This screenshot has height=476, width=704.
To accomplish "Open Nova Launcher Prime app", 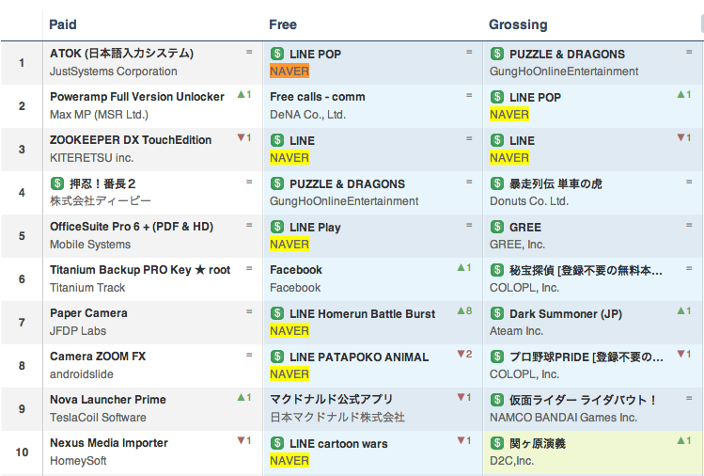I will 108,400.
